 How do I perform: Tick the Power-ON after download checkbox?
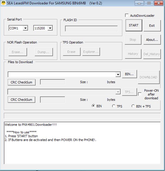tap(140, 94)
